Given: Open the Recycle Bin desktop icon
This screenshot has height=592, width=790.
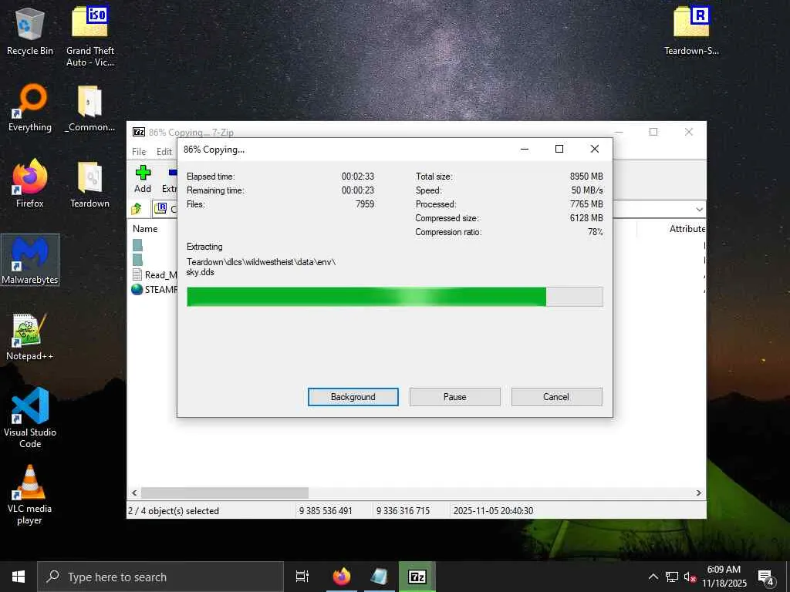Looking at the screenshot, I should coord(30,31).
